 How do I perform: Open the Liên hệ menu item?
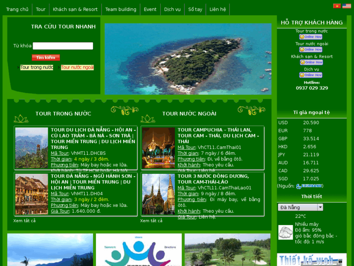click(218, 9)
